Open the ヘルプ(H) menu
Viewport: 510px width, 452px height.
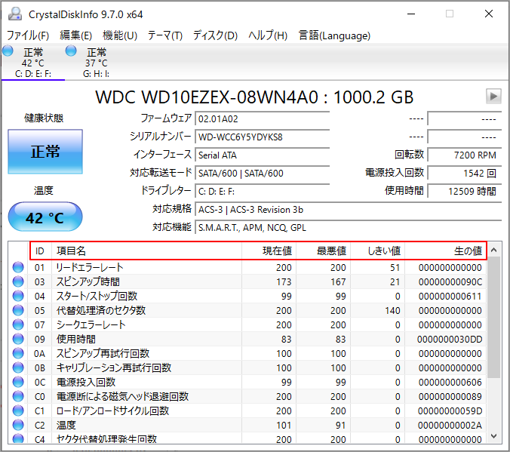[x=268, y=35]
